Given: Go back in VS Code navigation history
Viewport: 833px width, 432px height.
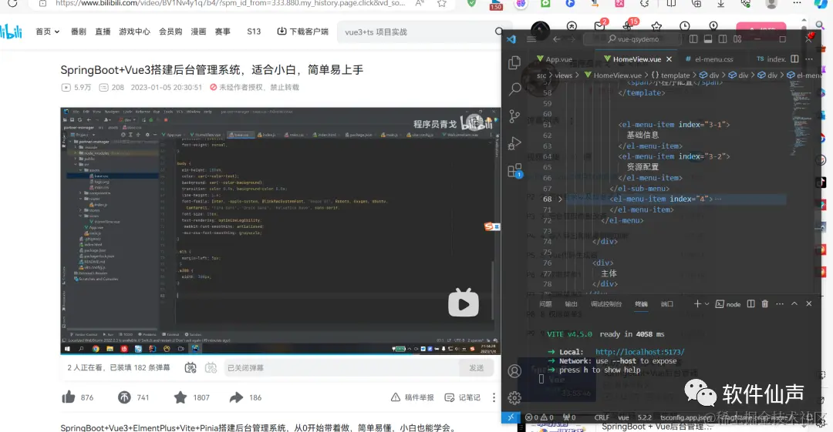Looking at the screenshot, I should click(x=556, y=39).
